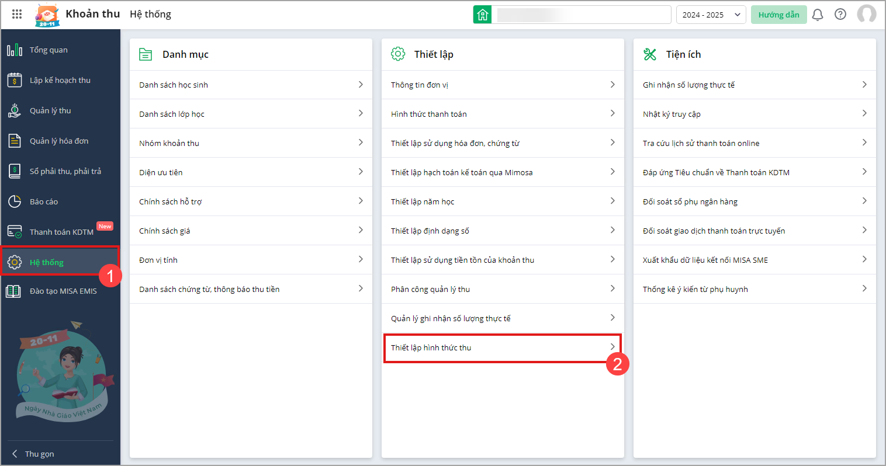Click the Đào tạo MISA EMIS book icon
The width and height of the screenshot is (886, 466).
(x=13, y=291)
